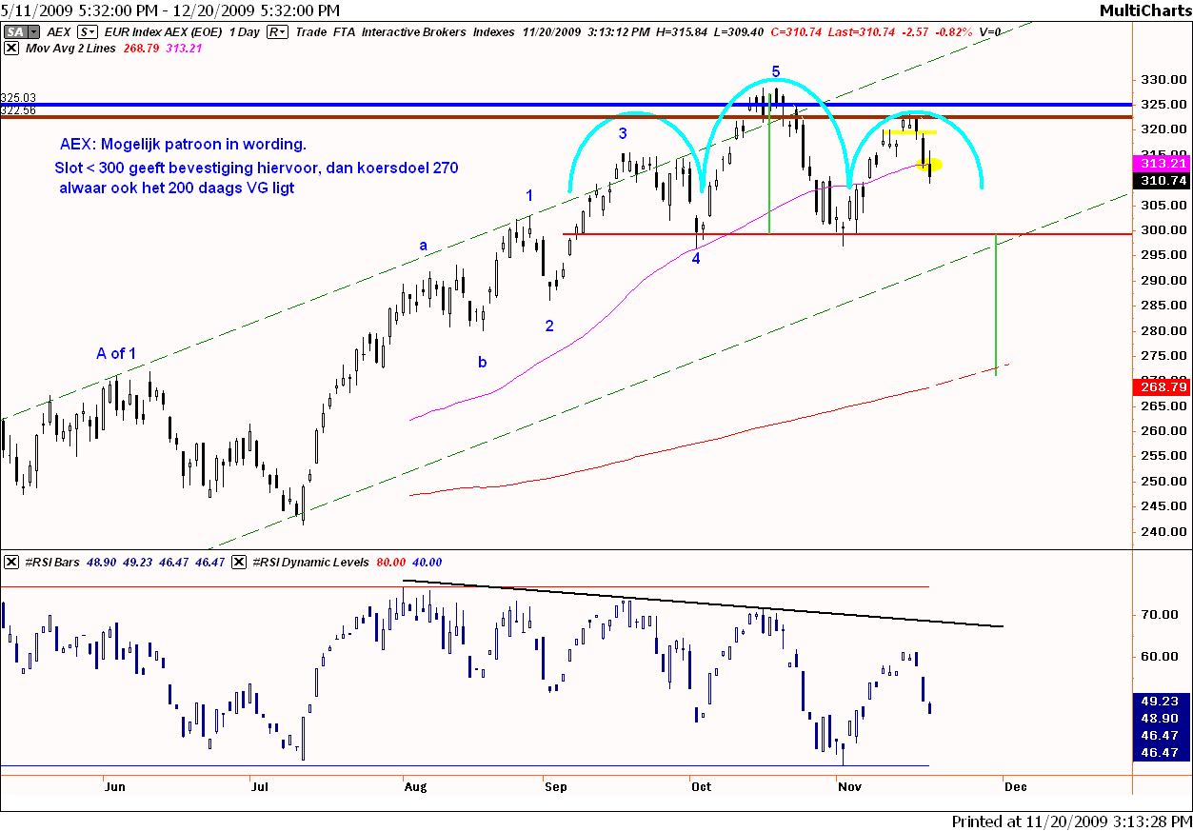The width and height of the screenshot is (1193, 831).
Task: Click the AEX symbol name in status line
Action: click(59, 31)
